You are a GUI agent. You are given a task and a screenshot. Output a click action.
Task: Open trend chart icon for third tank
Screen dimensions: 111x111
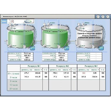pos(101,48)
